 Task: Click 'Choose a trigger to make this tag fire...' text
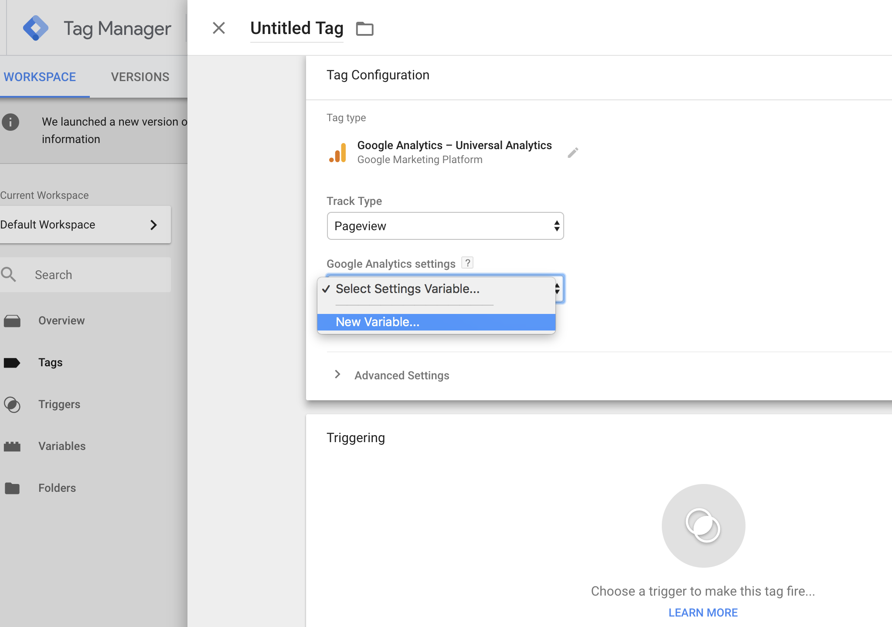tap(703, 591)
